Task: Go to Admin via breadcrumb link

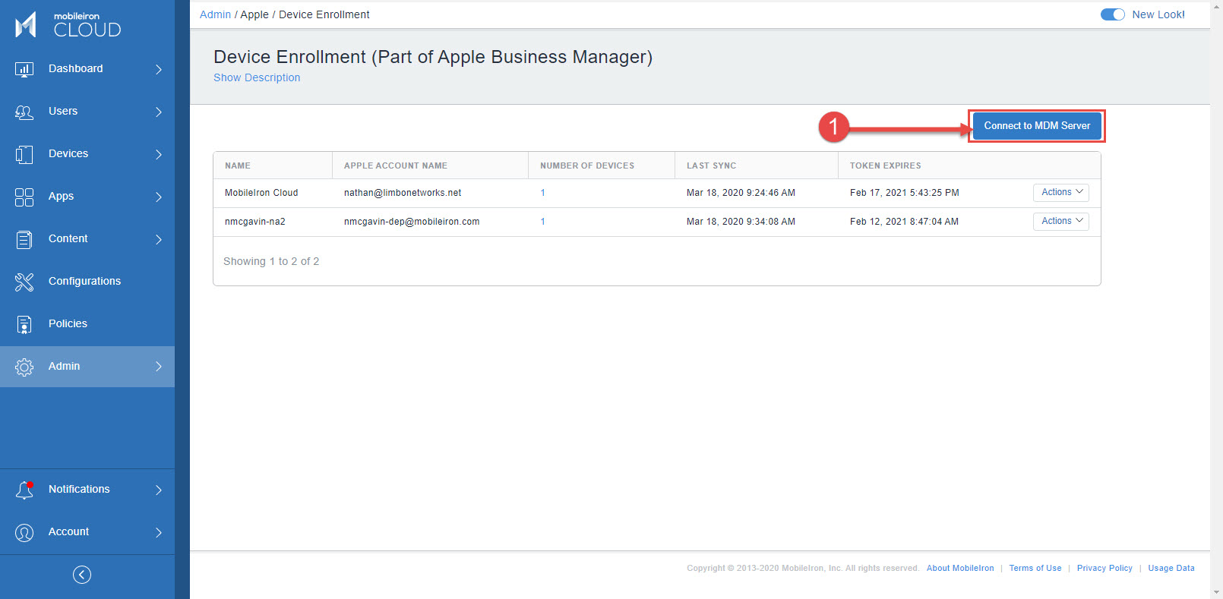Action: (215, 14)
